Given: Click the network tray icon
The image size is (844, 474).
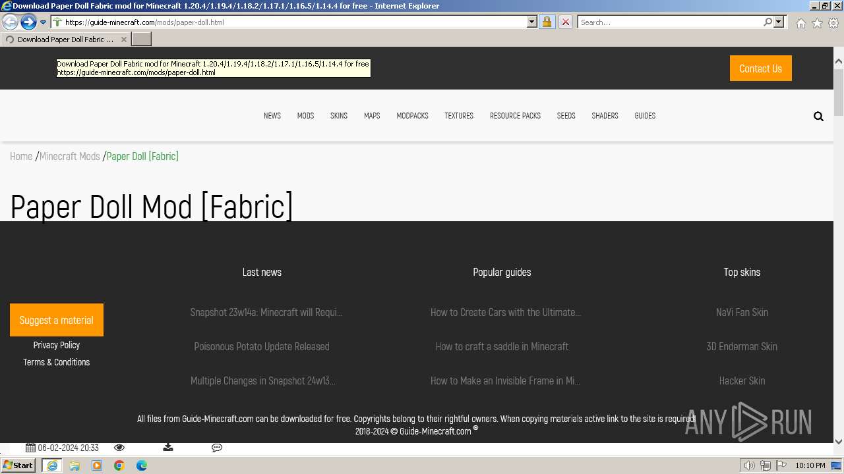Looking at the screenshot, I should tap(766, 465).
